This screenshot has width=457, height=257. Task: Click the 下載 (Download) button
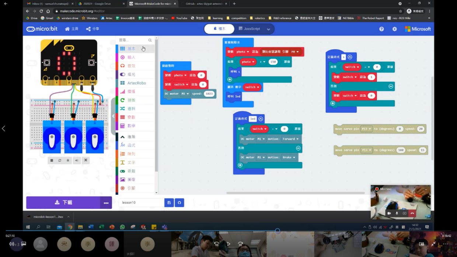pos(63,203)
